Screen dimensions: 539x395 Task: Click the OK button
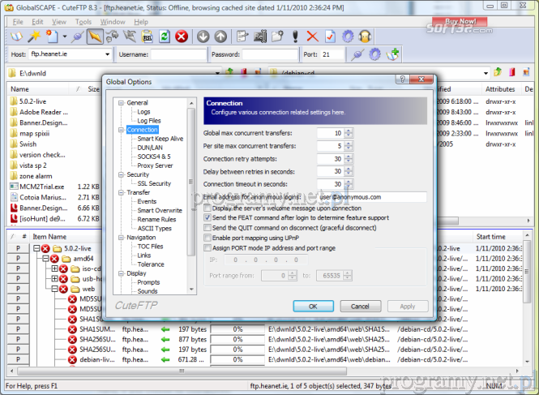tap(313, 306)
